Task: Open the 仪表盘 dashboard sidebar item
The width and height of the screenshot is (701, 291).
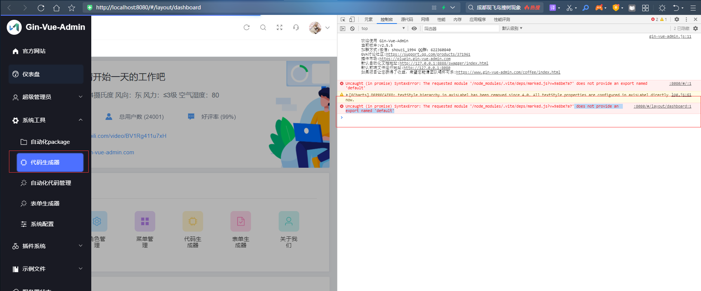Action: [x=46, y=74]
